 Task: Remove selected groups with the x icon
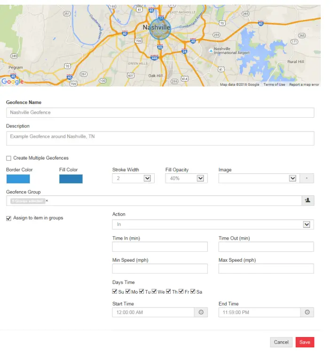(x=47, y=201)
